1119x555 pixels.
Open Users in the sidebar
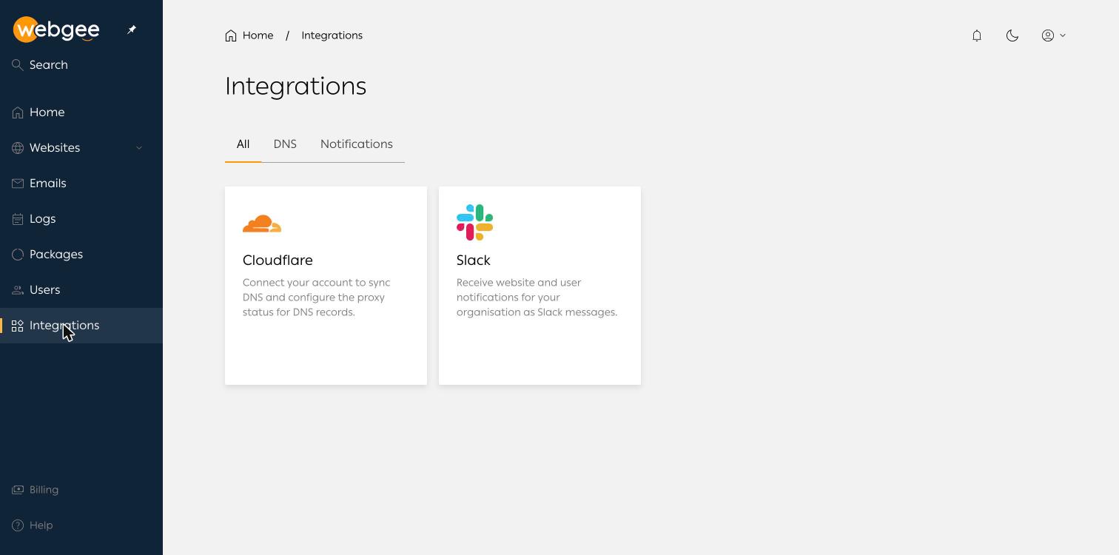81,290
